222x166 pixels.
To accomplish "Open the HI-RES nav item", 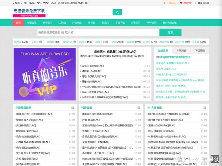I will 92,23.
